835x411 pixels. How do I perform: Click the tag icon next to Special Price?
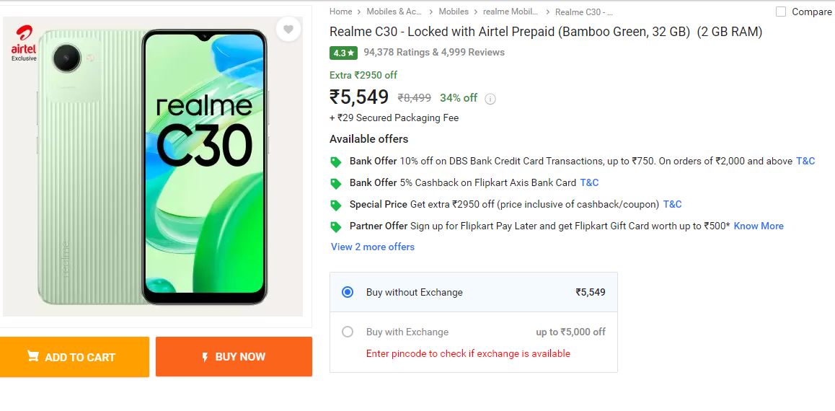pos(335,205)
